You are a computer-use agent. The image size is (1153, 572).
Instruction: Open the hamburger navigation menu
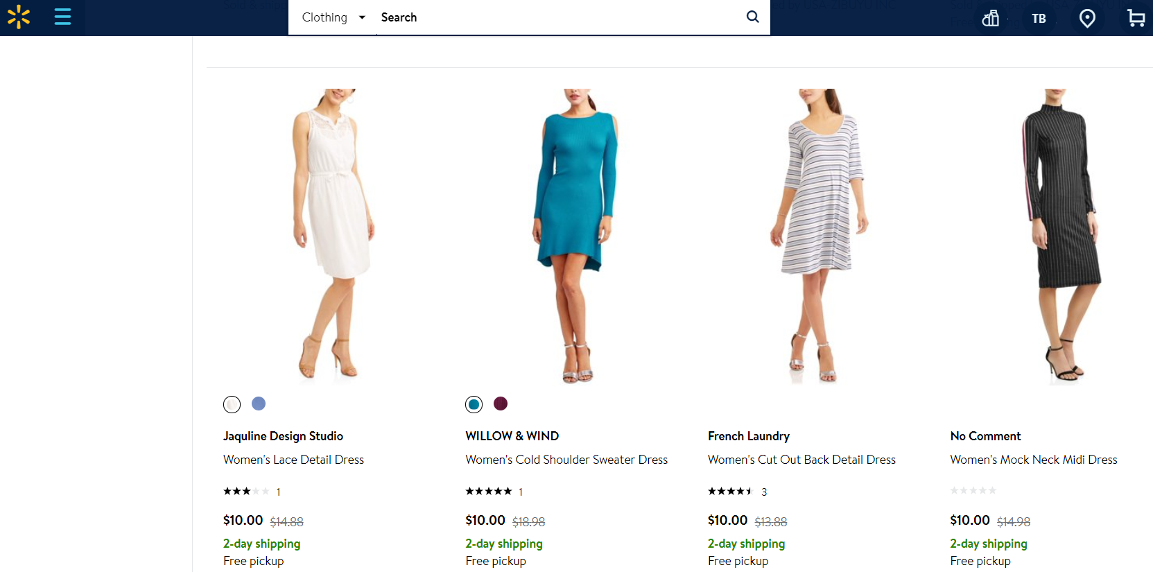coord(62,17)
